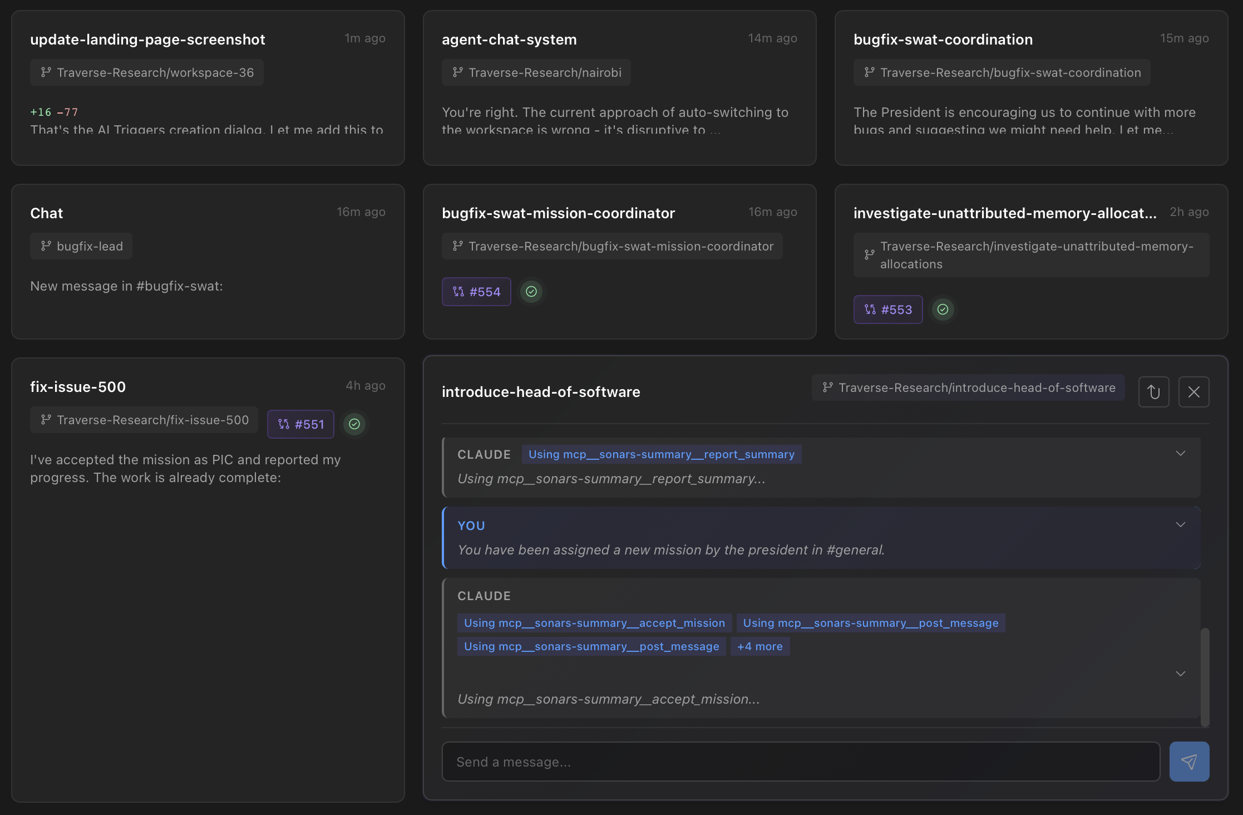1243x815 pixels.
Task: Open pull request #551 on the fix-issue-500 card
Action: (300, 424)
